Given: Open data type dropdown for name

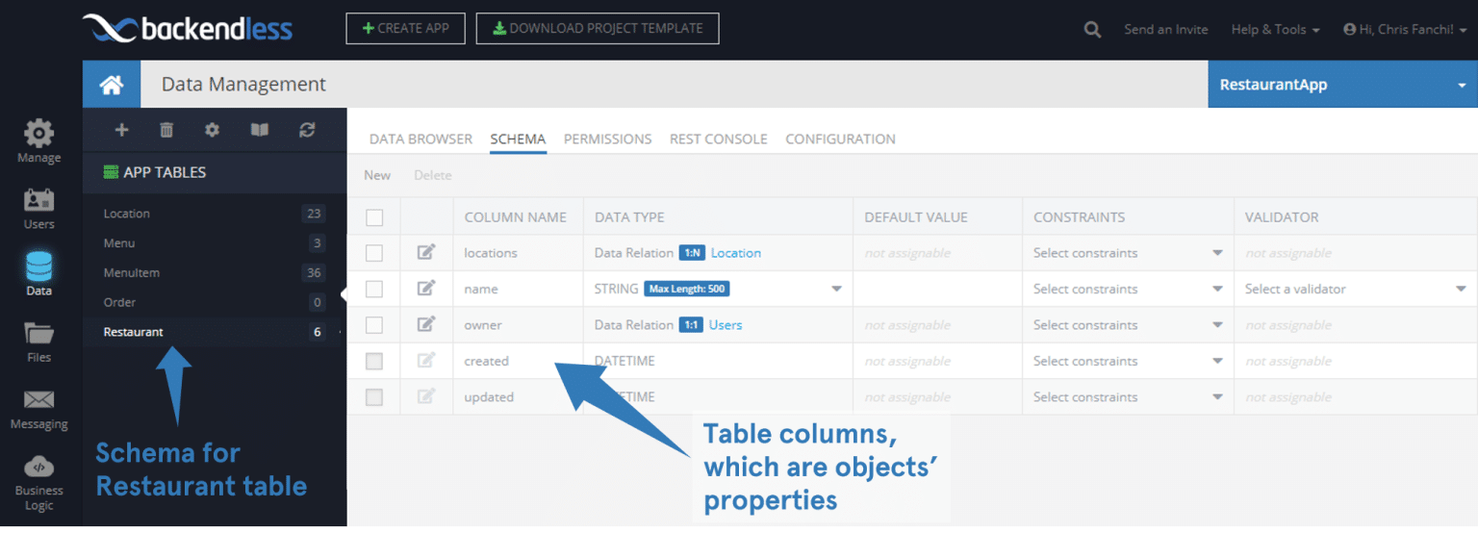Looking at the screenshot, I should [x=836, y=289].
